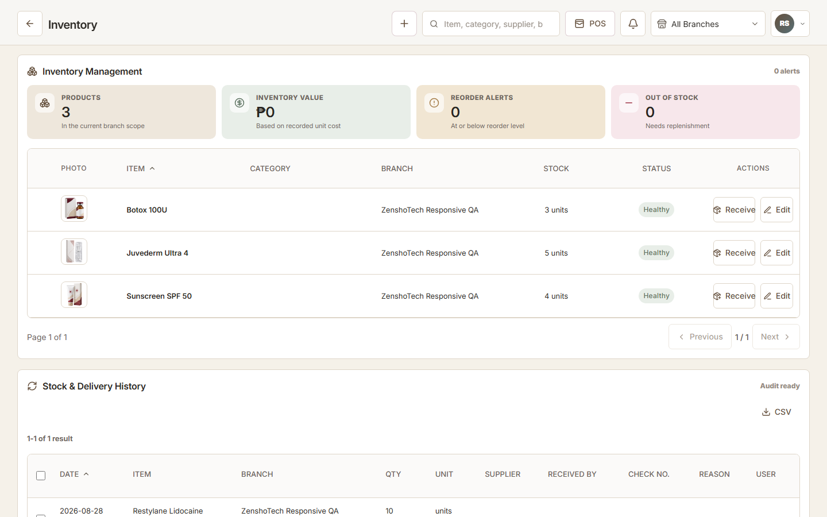Receive stock for Juvederm Ultra 4
827x517 pixels.
click(734, 253)
